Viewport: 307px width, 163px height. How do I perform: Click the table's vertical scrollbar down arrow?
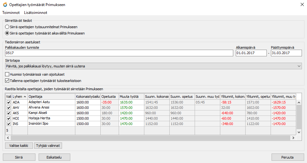click(x=298, y=132)
